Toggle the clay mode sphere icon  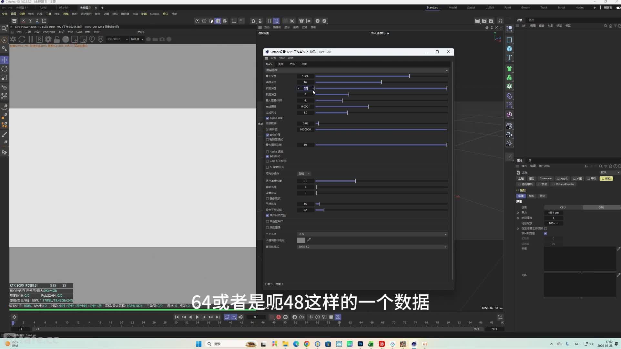pyautogui.click(x=66, y=39)
